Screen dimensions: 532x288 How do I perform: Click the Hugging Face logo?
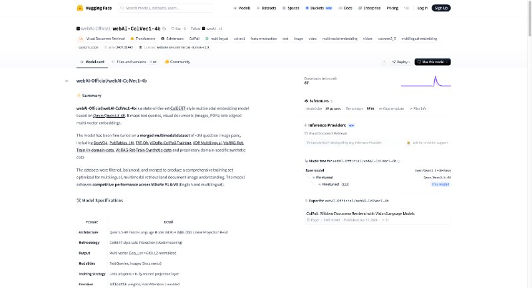coord(94,8)
